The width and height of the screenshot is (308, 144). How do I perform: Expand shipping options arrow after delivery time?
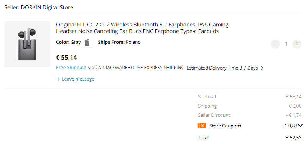262,68
